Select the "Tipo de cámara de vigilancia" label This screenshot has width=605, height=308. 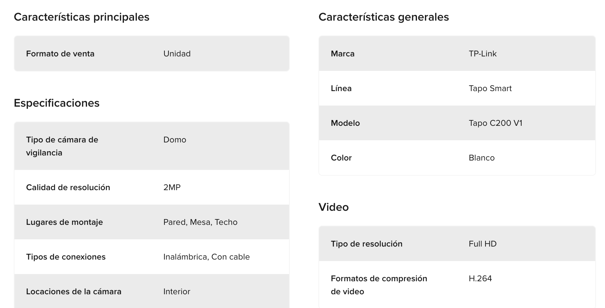point(62,146)
